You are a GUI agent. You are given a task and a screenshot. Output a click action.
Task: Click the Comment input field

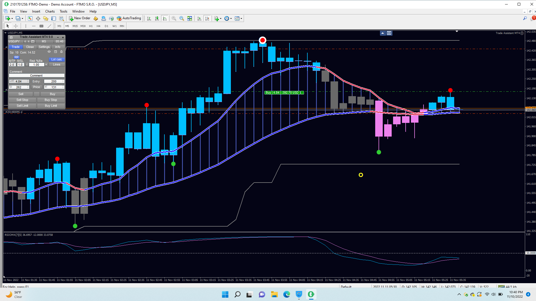pos(37,76)
